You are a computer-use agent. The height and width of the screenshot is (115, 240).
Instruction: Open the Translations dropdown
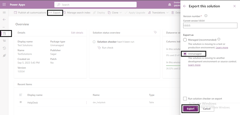point(158,13)
